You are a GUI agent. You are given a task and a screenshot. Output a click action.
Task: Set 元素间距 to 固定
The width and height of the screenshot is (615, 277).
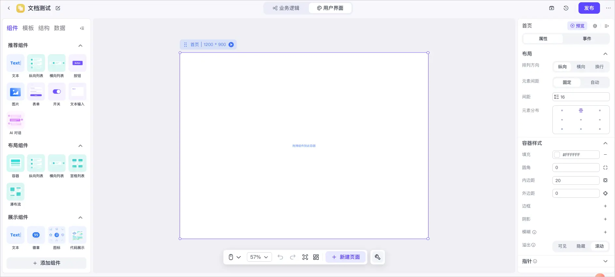tap(567, 82)
